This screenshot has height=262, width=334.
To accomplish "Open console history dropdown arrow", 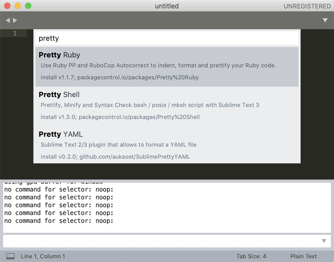I will [x=324, y=241].
